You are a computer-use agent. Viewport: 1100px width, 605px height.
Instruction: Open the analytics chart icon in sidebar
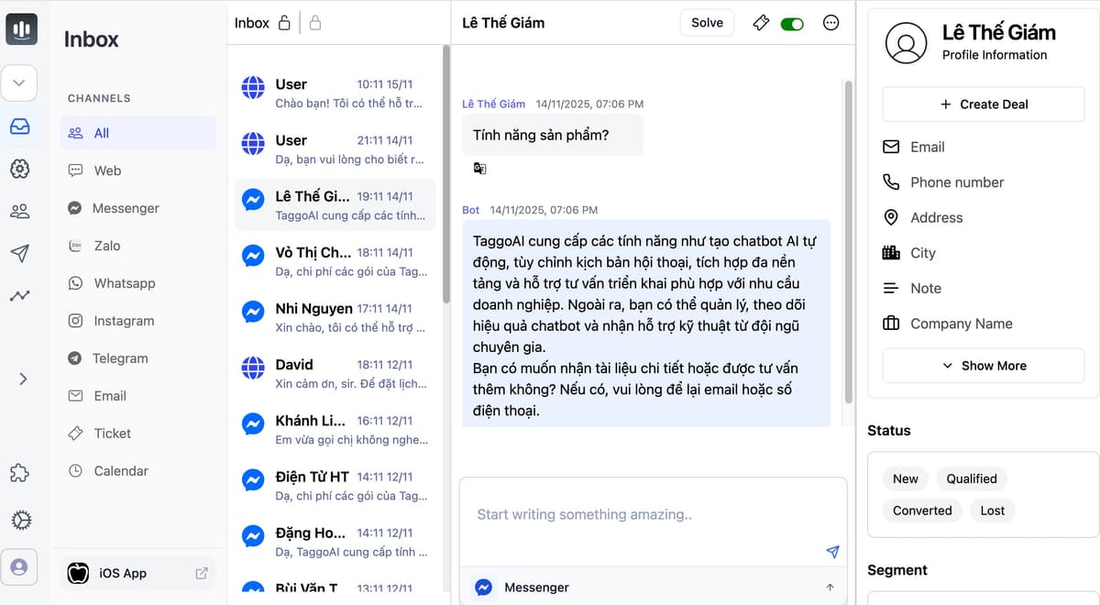click(x=20, y=296)
